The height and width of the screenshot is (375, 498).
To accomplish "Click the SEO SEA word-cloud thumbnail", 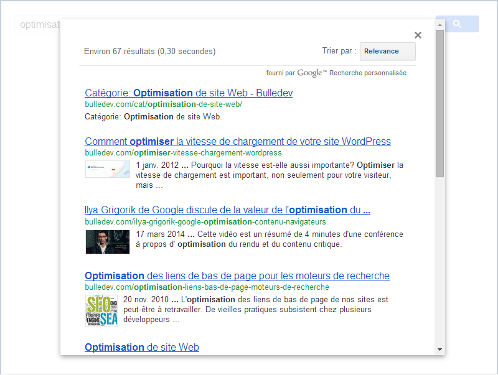I will [x=101, y=311].
